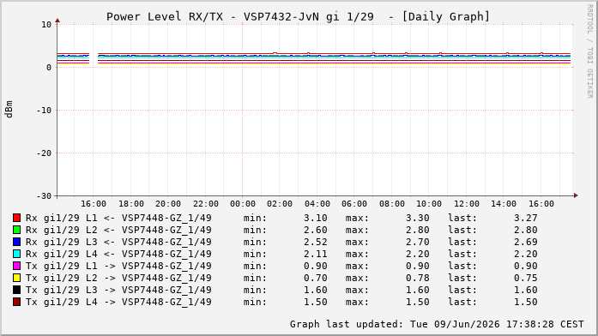The image size is (598, 336).
Task: Select legend text Tx gi1/29 L3 -> VSP7448-GZ_1/49
Action: tap(118, 290)
